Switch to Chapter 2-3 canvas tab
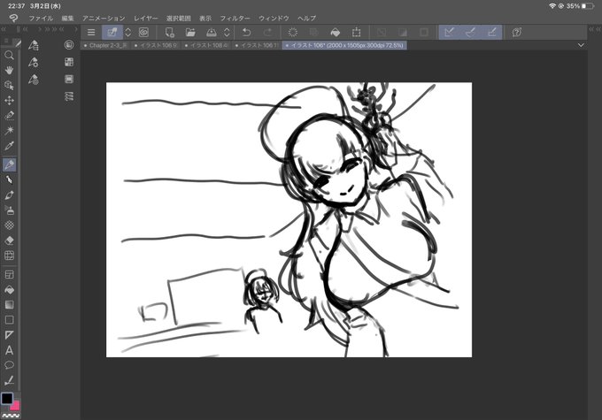Image resolution: width=602 pixels, height=420 pixels. [x=106, y=45]
